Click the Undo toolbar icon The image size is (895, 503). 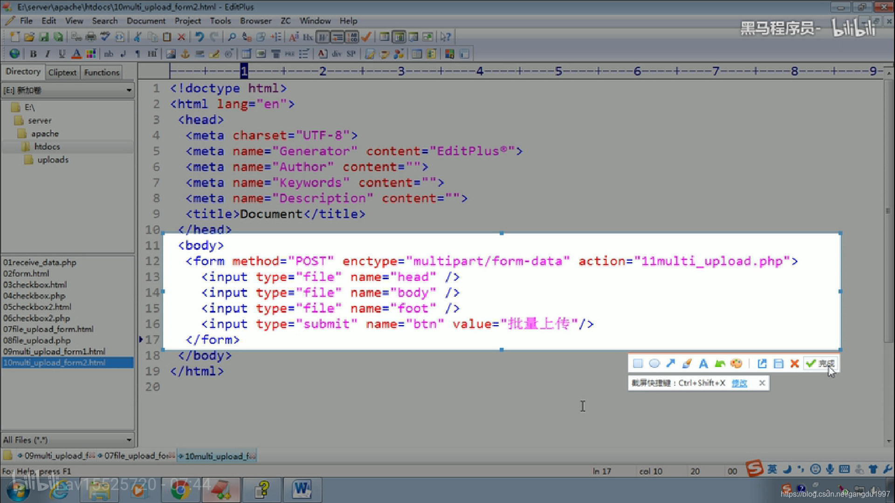(200, 37)
